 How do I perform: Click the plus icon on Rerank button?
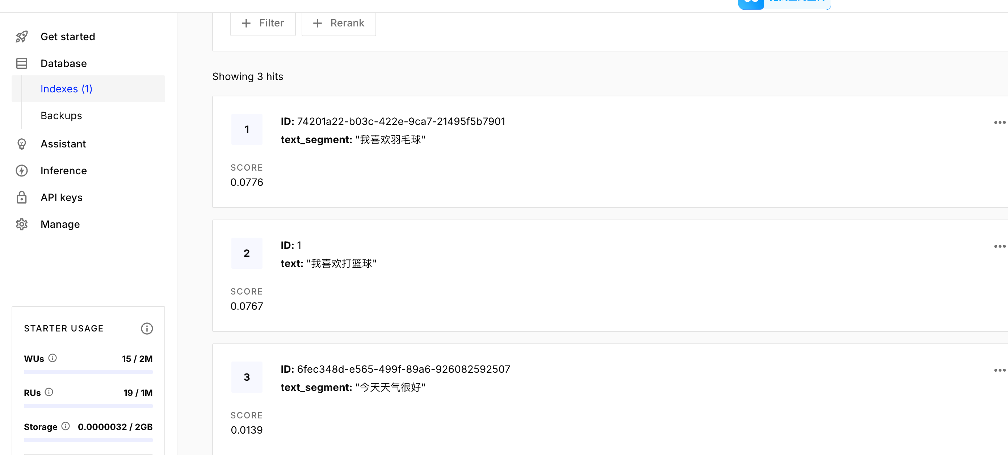(x=317, y=23)
